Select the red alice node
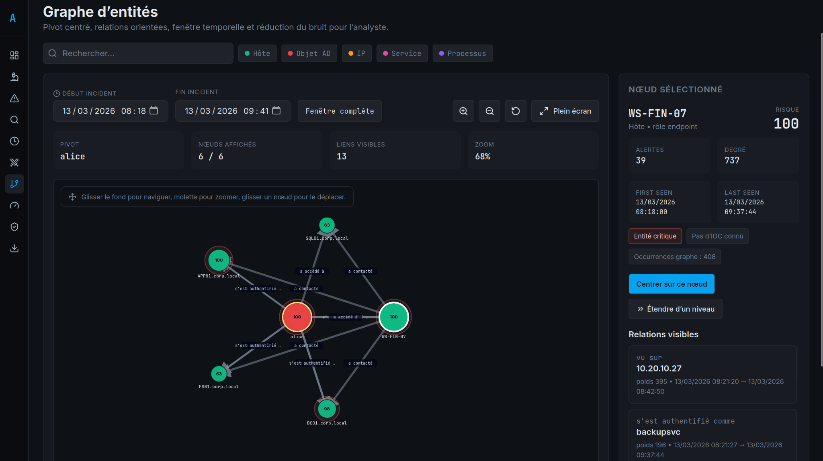823x461 pixels. (x=297, y=317)
